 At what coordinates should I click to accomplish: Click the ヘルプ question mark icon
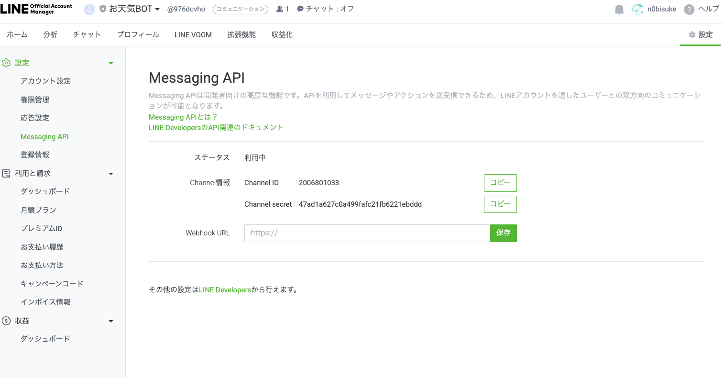pos(689,10)
